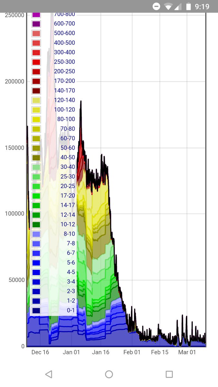Click the 80-100 legend color swatch

pos(36,119)
